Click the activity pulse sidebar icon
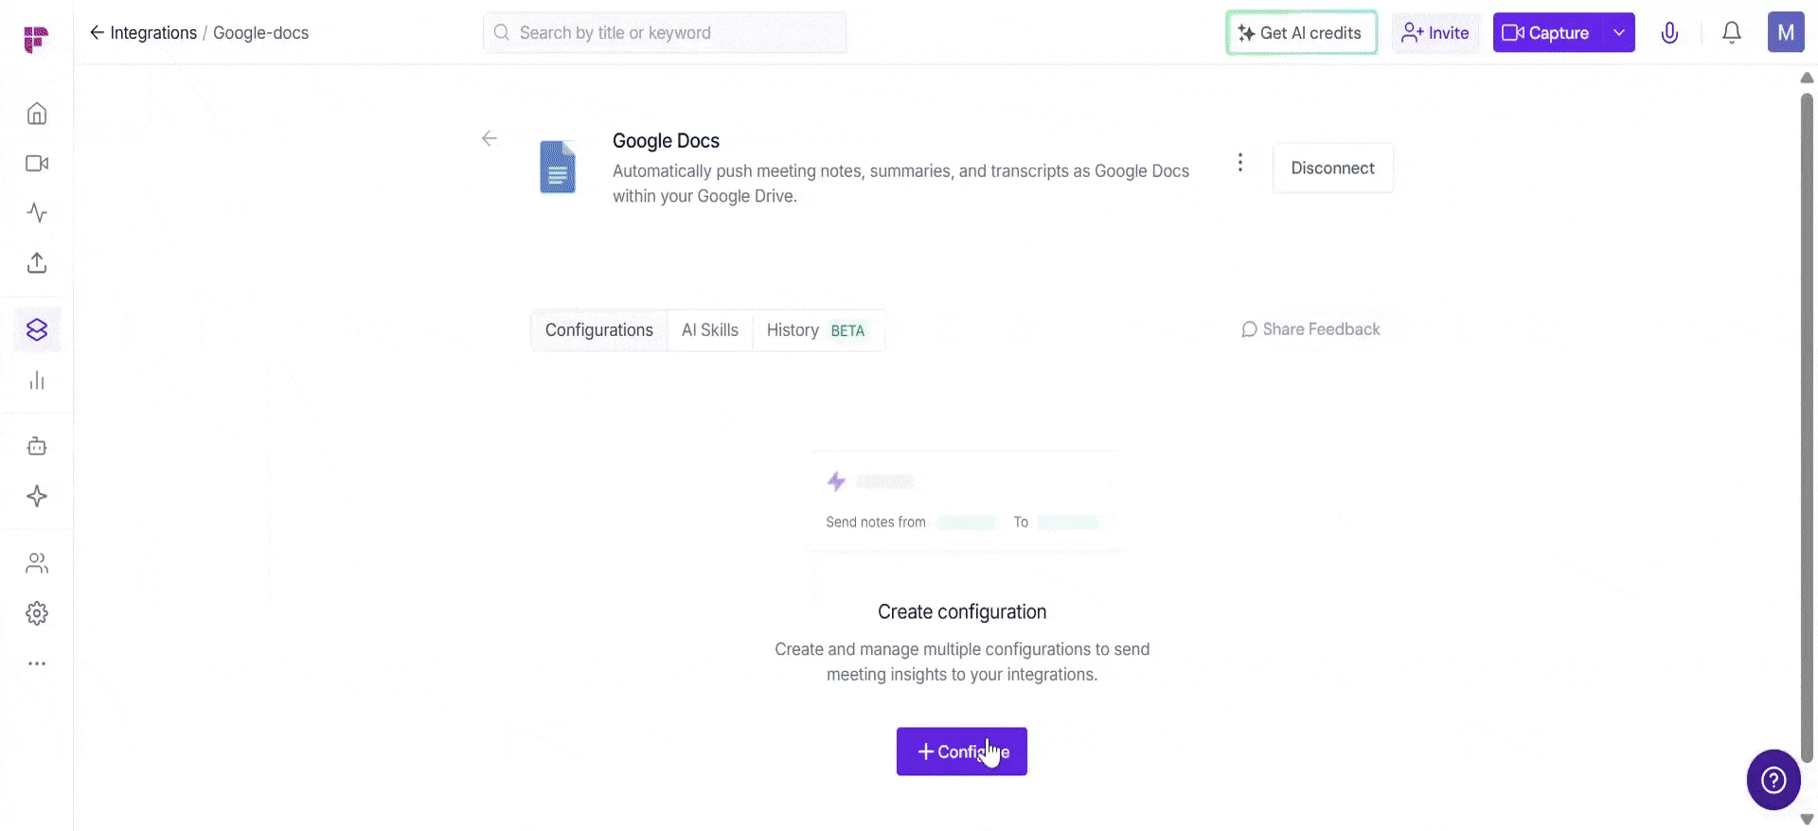This screenshot has width=1818, height=831. [x=37, y=213]
